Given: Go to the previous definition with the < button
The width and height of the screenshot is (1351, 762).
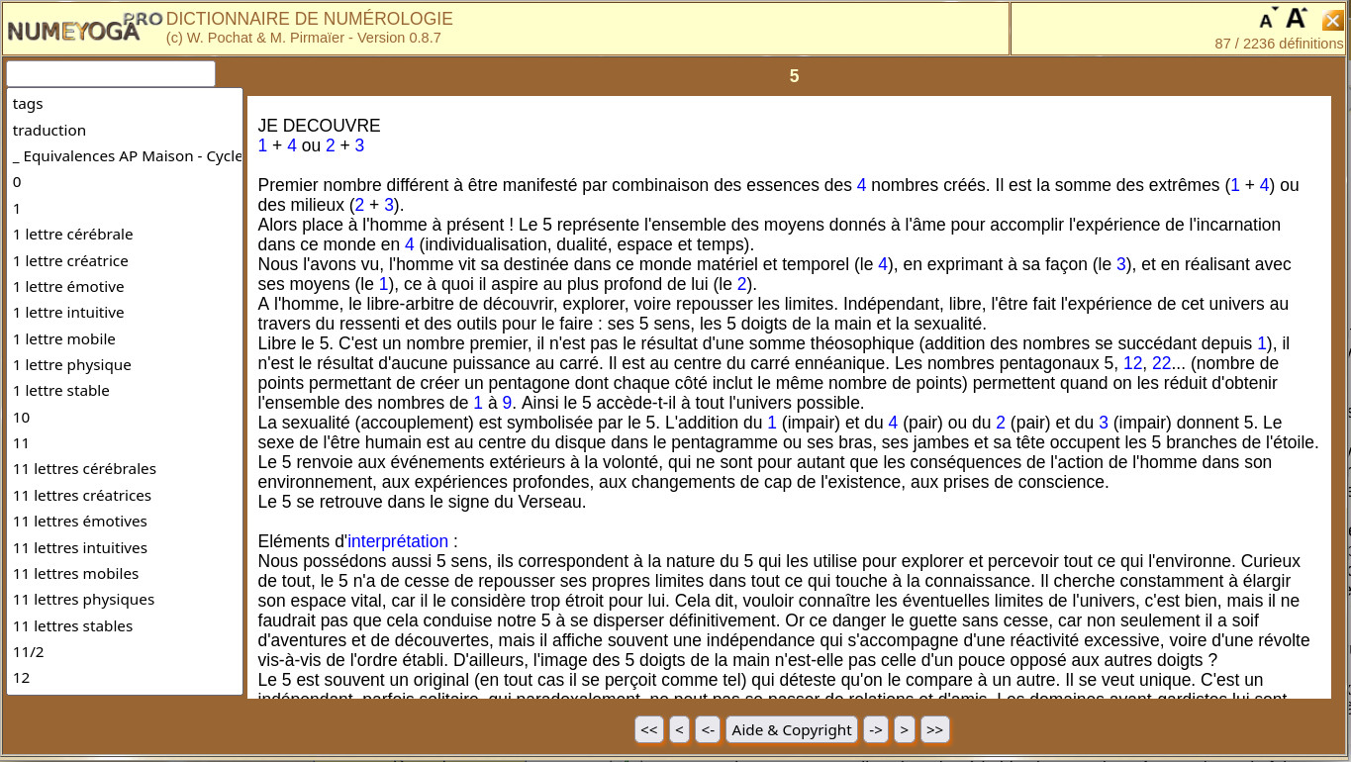Looking at the screenshot, I should 679,729.
